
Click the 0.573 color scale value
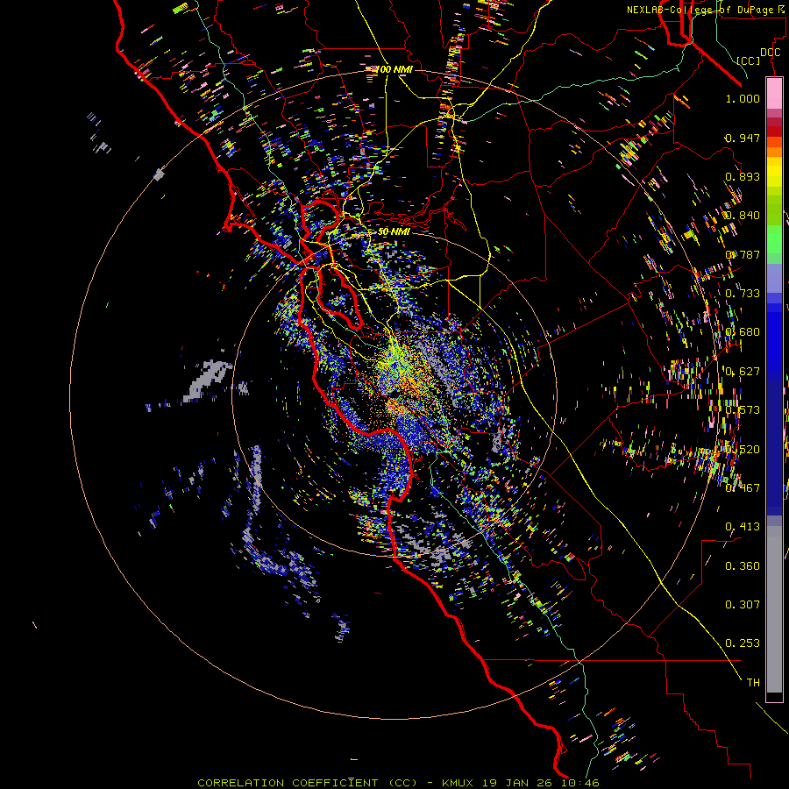pos(743,410)
